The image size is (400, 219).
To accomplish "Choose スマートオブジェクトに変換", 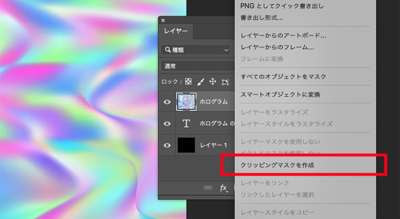I will point(280,94).
